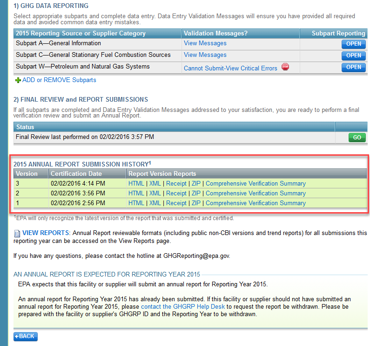Open Comprehensive Verification Summary for version 1

(256, 203)
